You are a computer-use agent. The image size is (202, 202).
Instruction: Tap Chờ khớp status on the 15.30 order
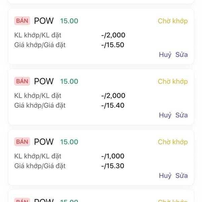(x=173, y=142)
